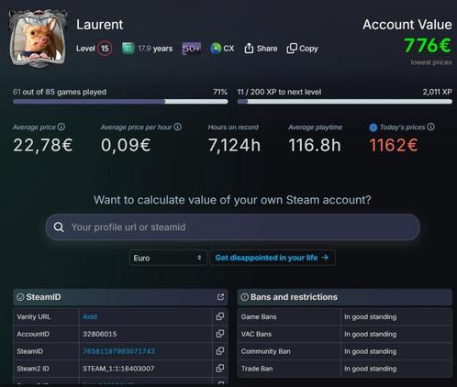The height and width of the screenshot is (387, 457).
Task: Click the Copy button beside Share
Action: [x=302, y=49]
